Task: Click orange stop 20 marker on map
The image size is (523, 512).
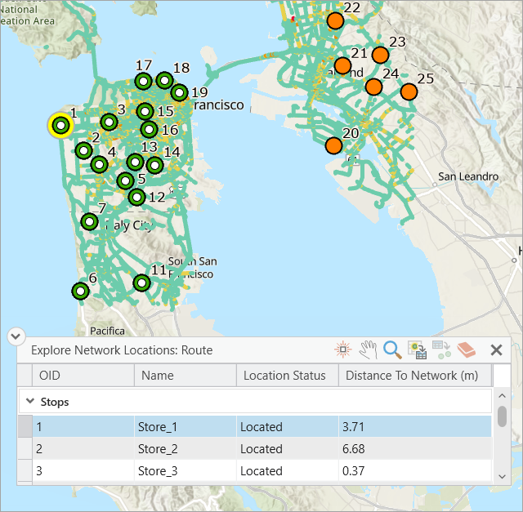Action: point(333,145)
